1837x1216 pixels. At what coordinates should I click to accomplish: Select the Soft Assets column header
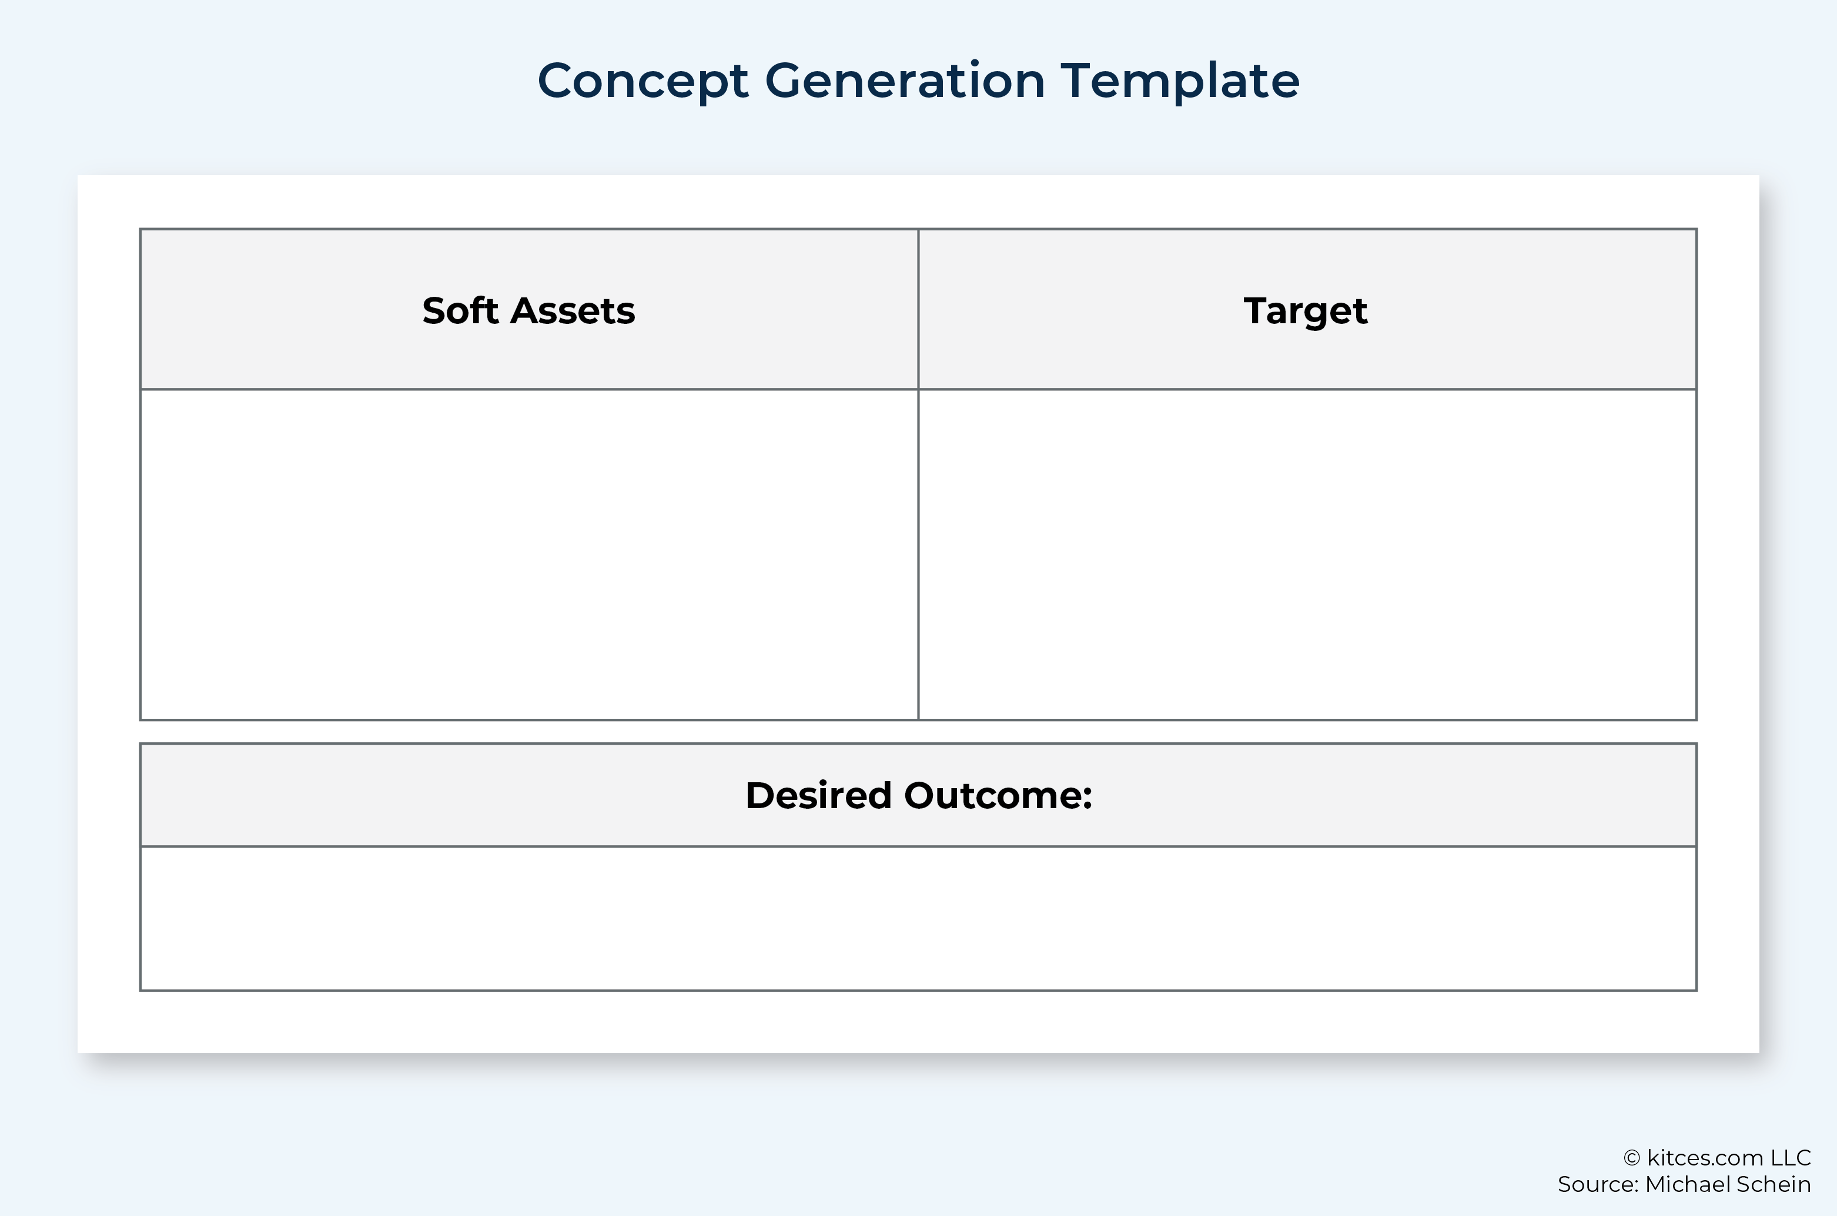click(529, 309)
